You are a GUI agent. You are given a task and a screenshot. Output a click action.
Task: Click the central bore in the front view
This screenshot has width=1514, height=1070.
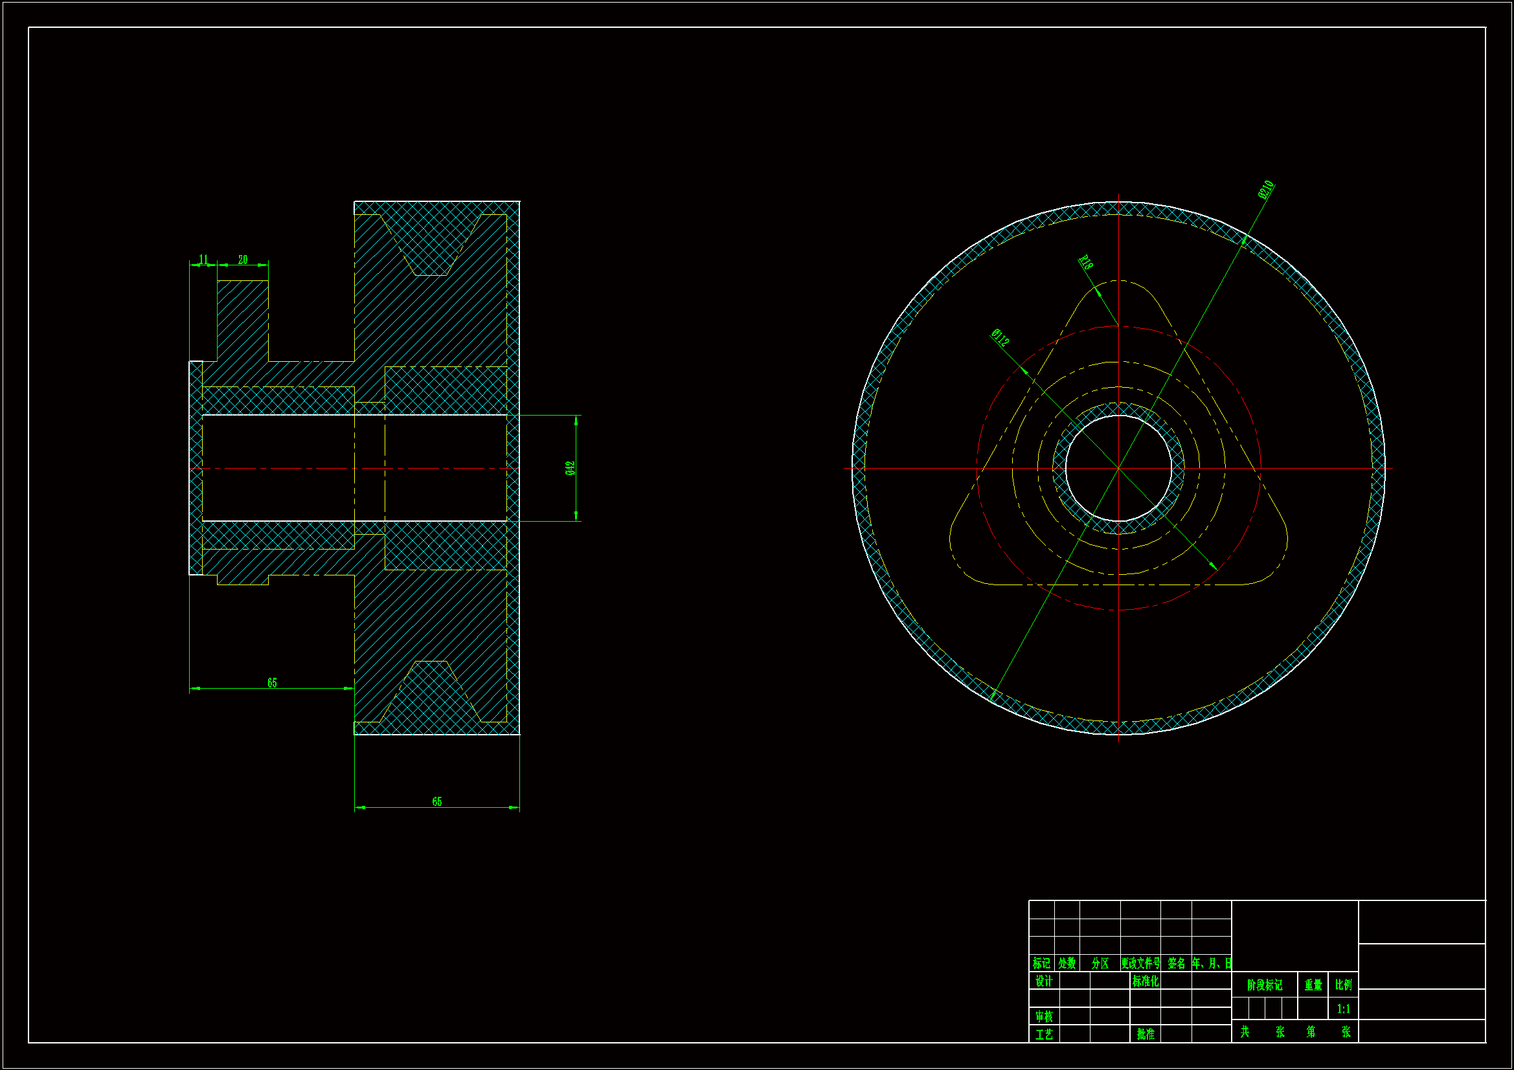pyautogui.click(x=1118, y=468)
